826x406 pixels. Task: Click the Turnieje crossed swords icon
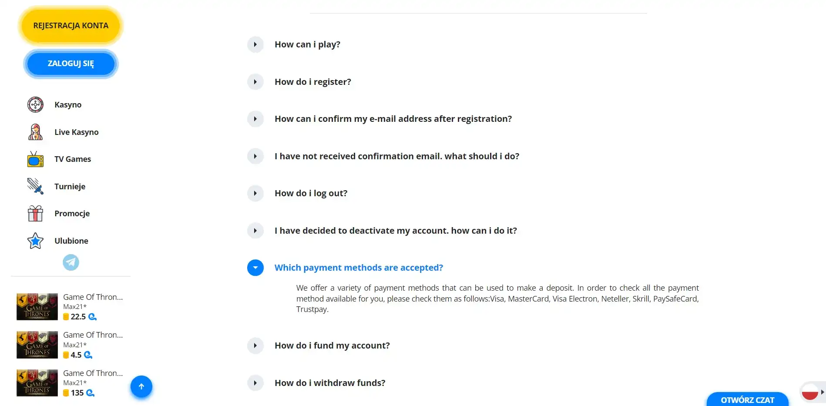35,186
